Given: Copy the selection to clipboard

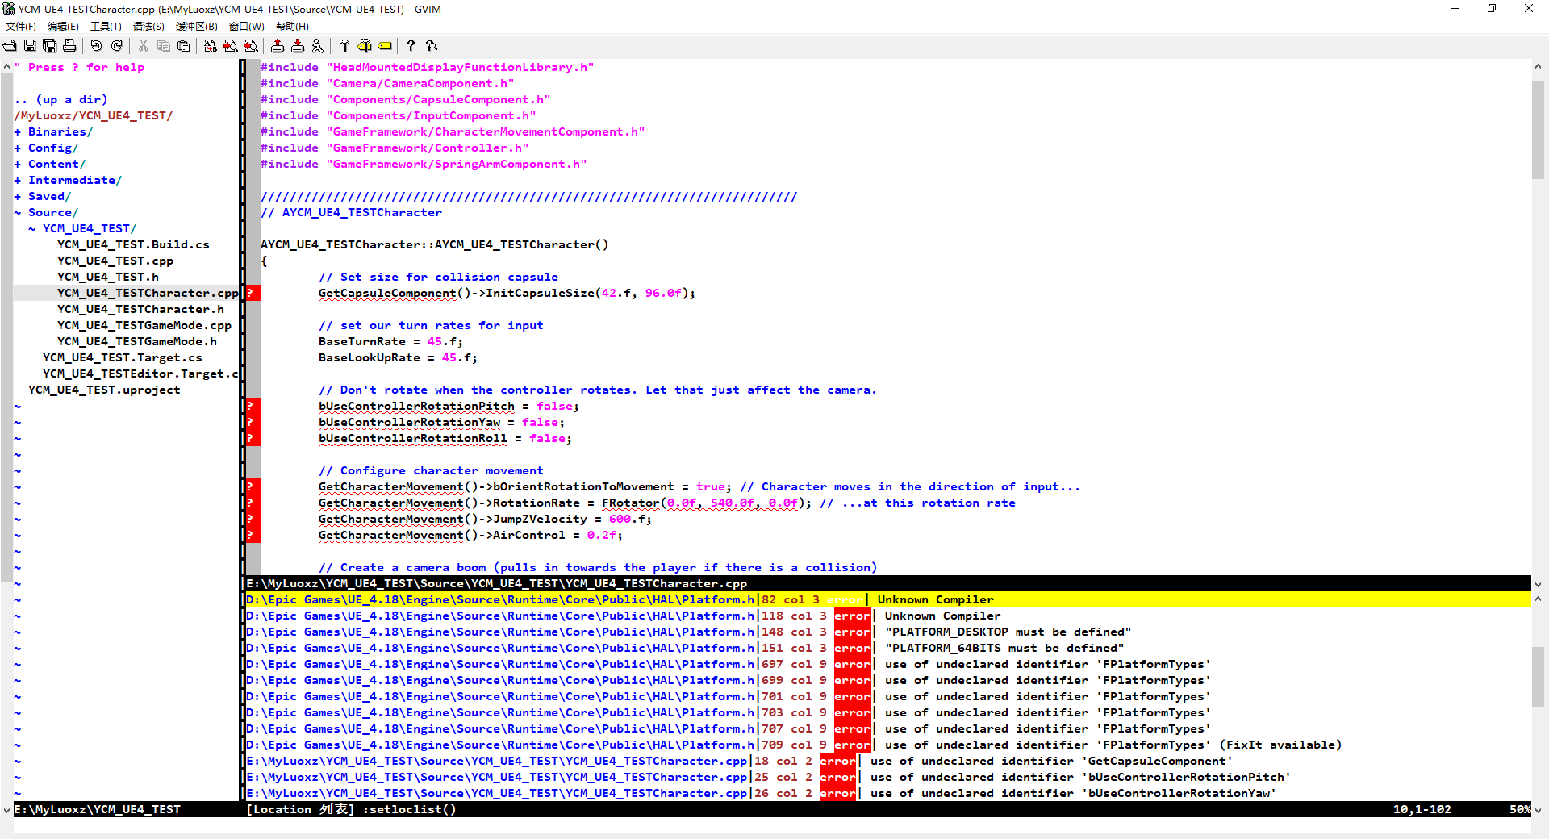Looking at the screenshot, I should [x=163, y=46].
